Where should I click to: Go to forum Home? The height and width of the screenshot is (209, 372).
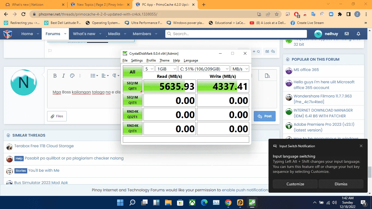click(x=27, y=34)
